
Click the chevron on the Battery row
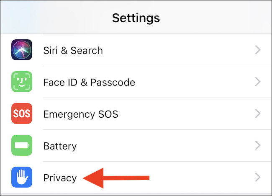click(258, 146)
